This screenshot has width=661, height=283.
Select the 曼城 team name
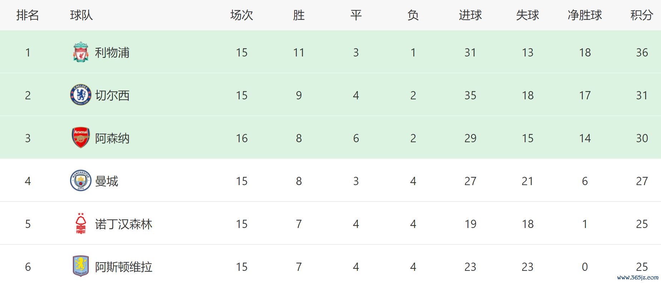pyautogui.click(x=107, y=181)
